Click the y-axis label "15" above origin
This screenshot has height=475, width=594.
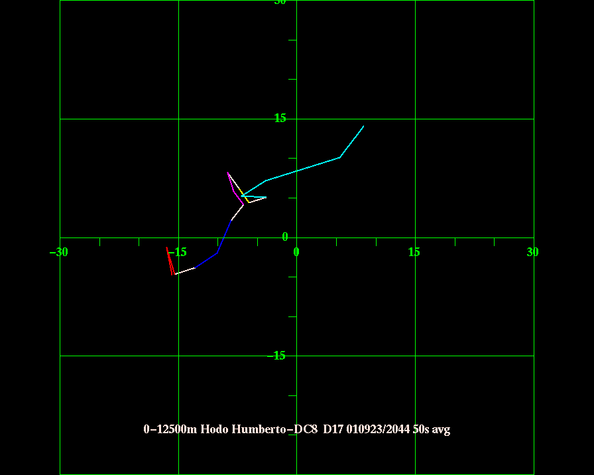tap(280, 118)
